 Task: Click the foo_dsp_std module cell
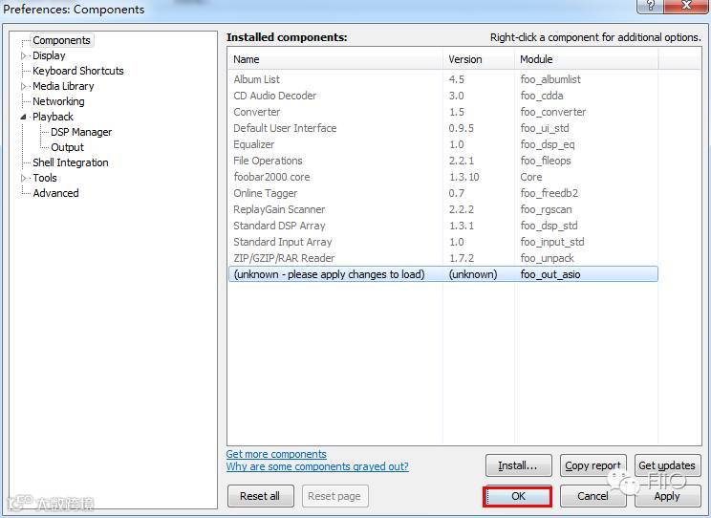549,226
